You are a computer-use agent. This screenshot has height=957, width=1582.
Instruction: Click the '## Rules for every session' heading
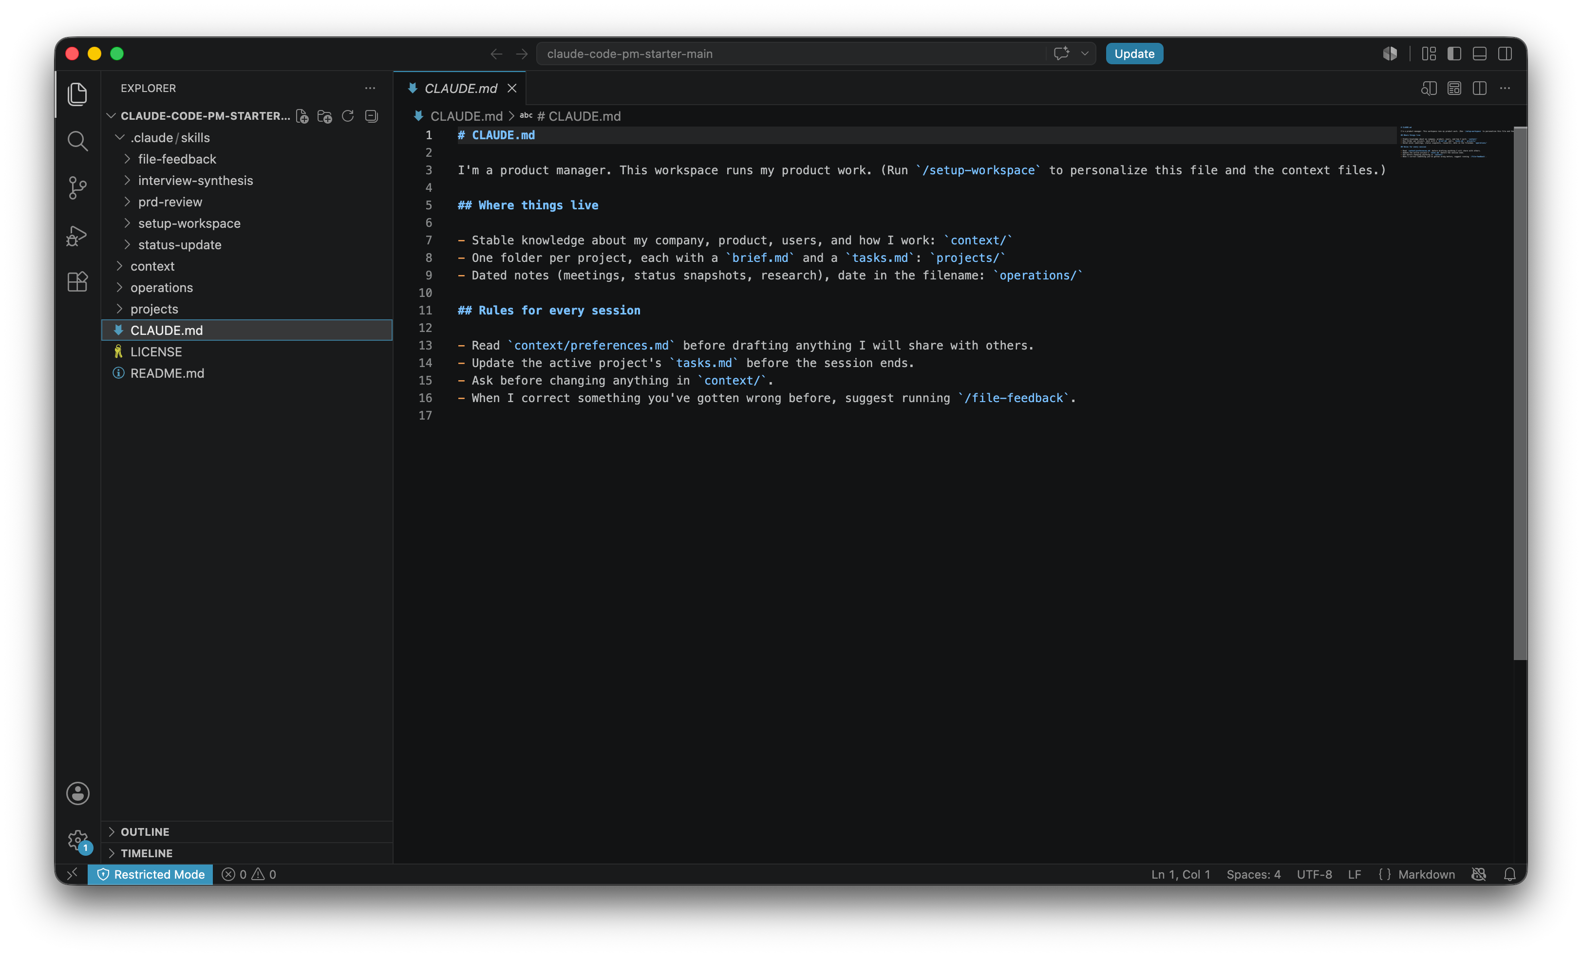tap(548, 311)
